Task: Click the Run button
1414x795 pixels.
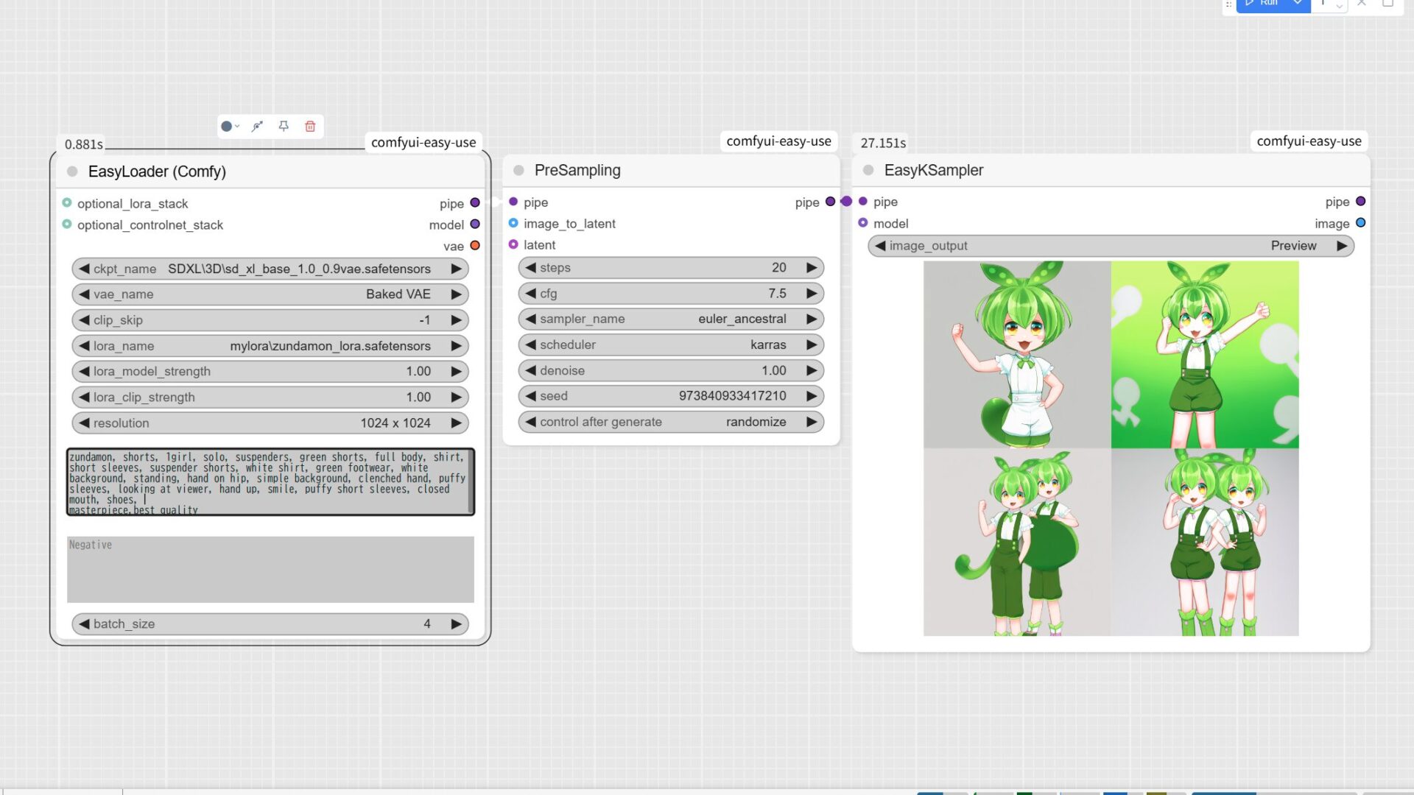Action: point(1264,4)
